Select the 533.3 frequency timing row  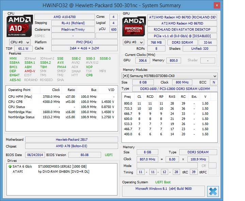coord(169,124)
